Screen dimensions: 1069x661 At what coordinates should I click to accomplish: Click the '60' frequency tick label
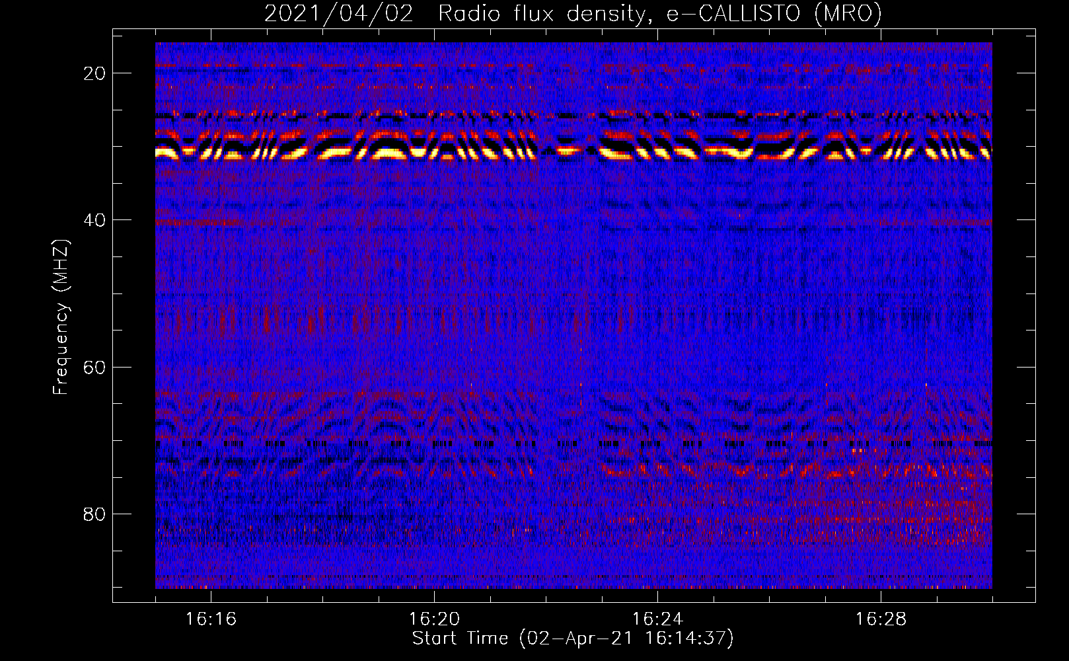[95, 367]
